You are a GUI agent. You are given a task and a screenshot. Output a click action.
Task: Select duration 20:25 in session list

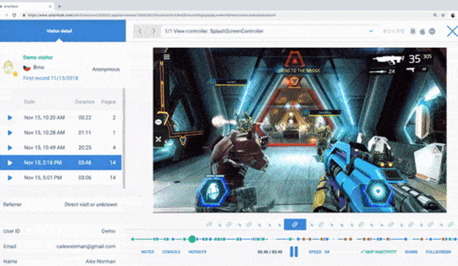click(x=85, y=148)
